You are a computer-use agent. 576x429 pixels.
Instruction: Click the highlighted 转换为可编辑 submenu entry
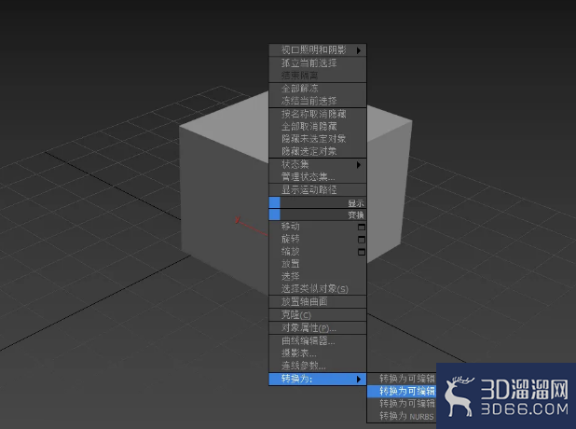[402, 391]
